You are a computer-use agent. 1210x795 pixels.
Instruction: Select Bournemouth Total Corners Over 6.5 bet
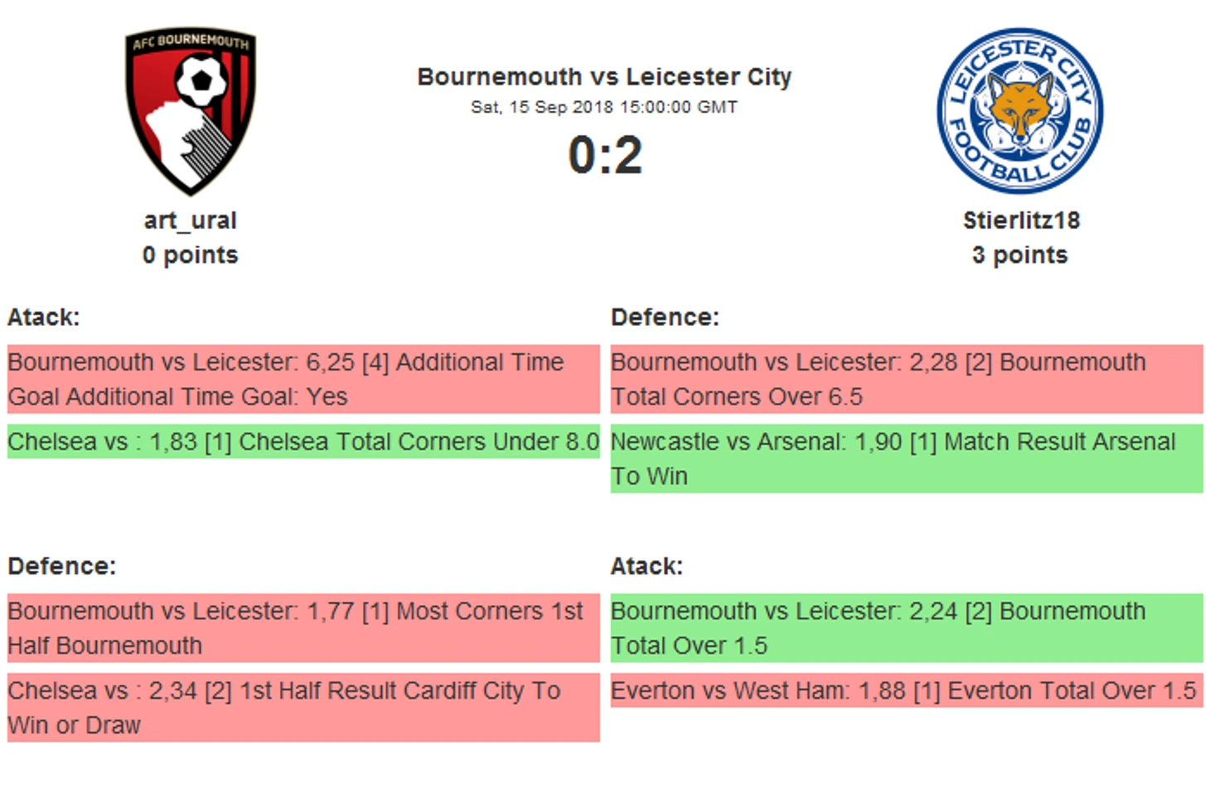click(907, 379)
